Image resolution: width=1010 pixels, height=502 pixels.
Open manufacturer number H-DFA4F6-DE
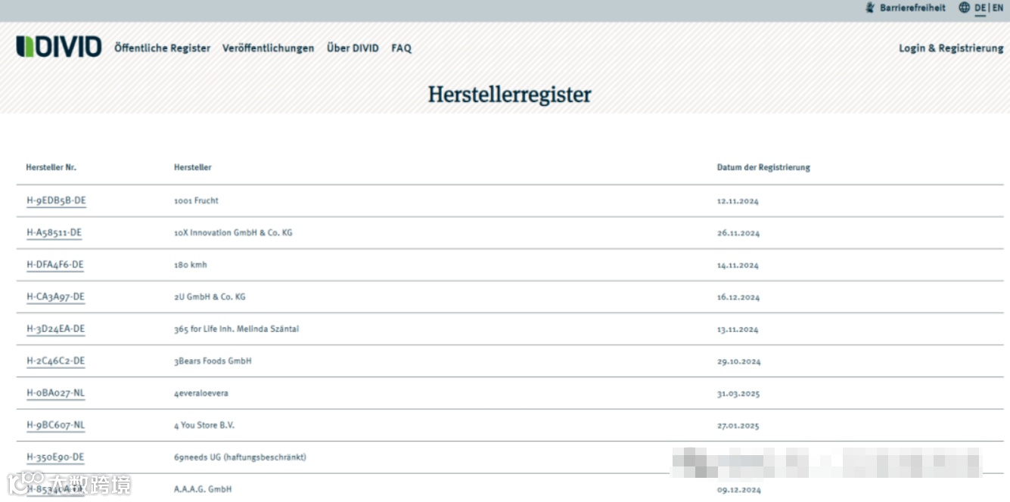point(55,265)
